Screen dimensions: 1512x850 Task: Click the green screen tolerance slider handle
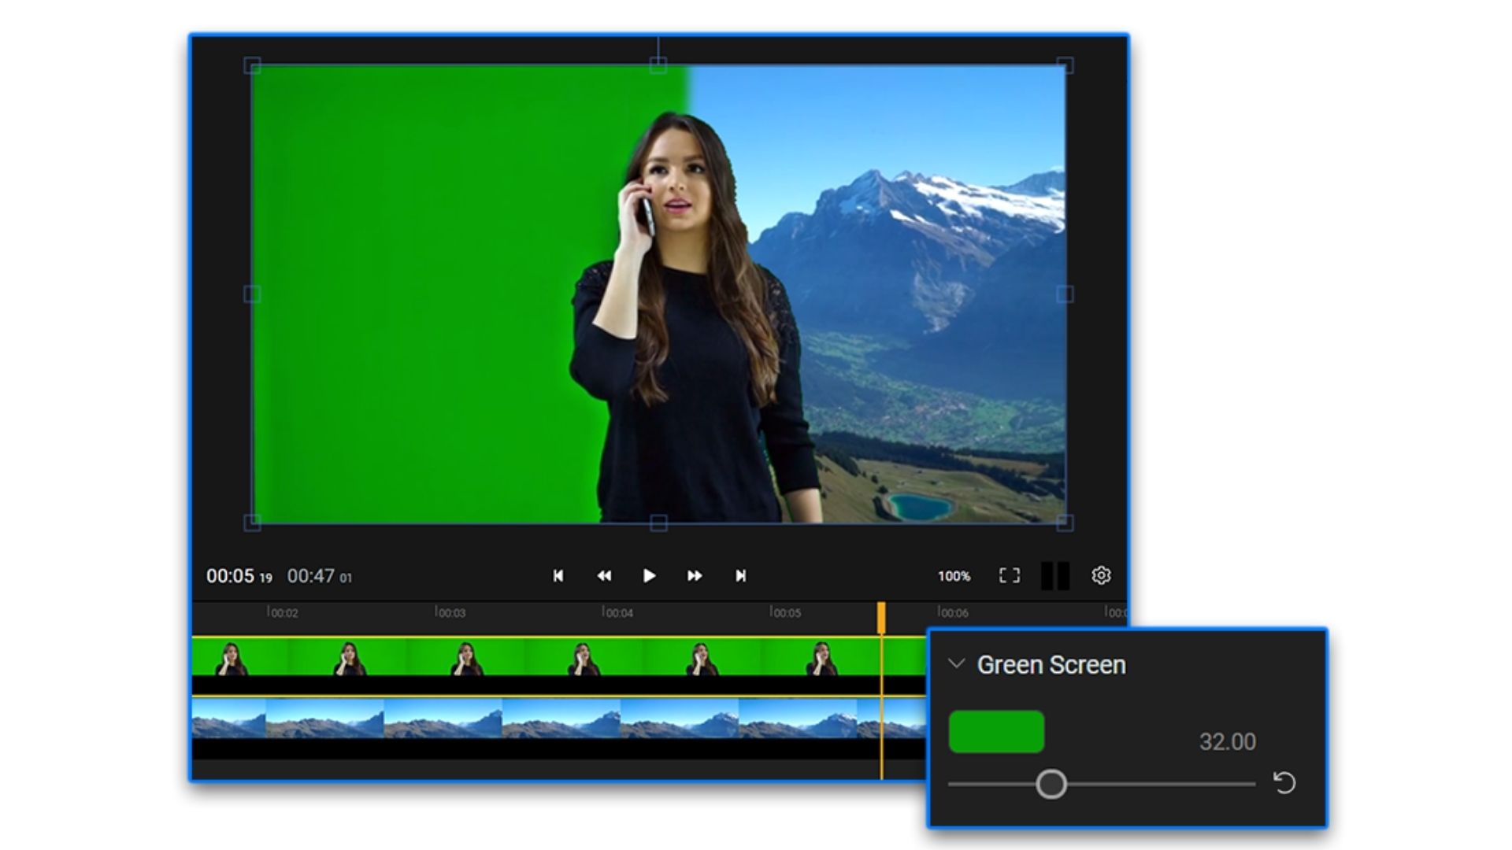coord(1051,784)
